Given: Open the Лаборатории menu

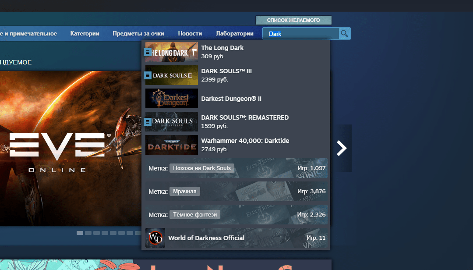Looking at the screenshot, I should (x=235, y=33).
